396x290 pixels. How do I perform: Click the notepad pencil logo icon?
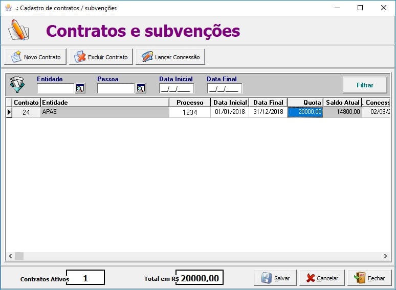[18, 31]
